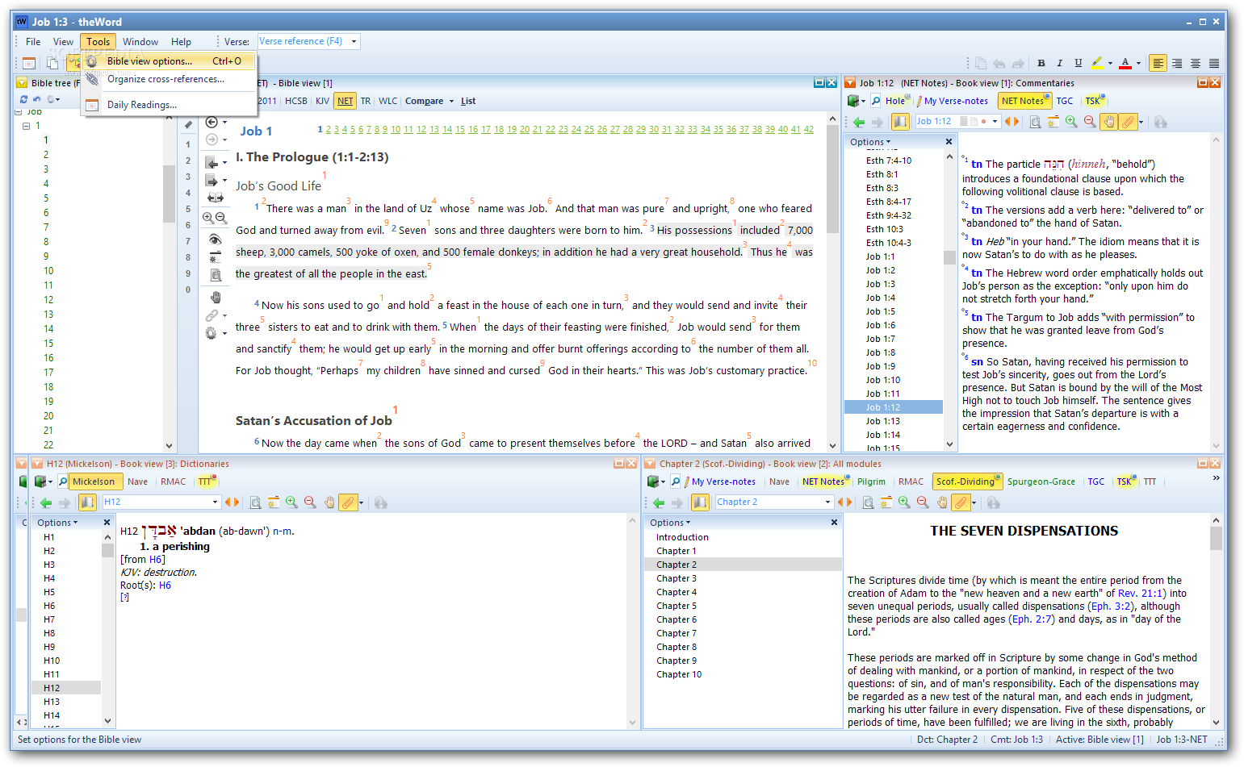Switch Bible view to KJV translation
This screenshot has width=1244, height=767.
pos(322,101)
